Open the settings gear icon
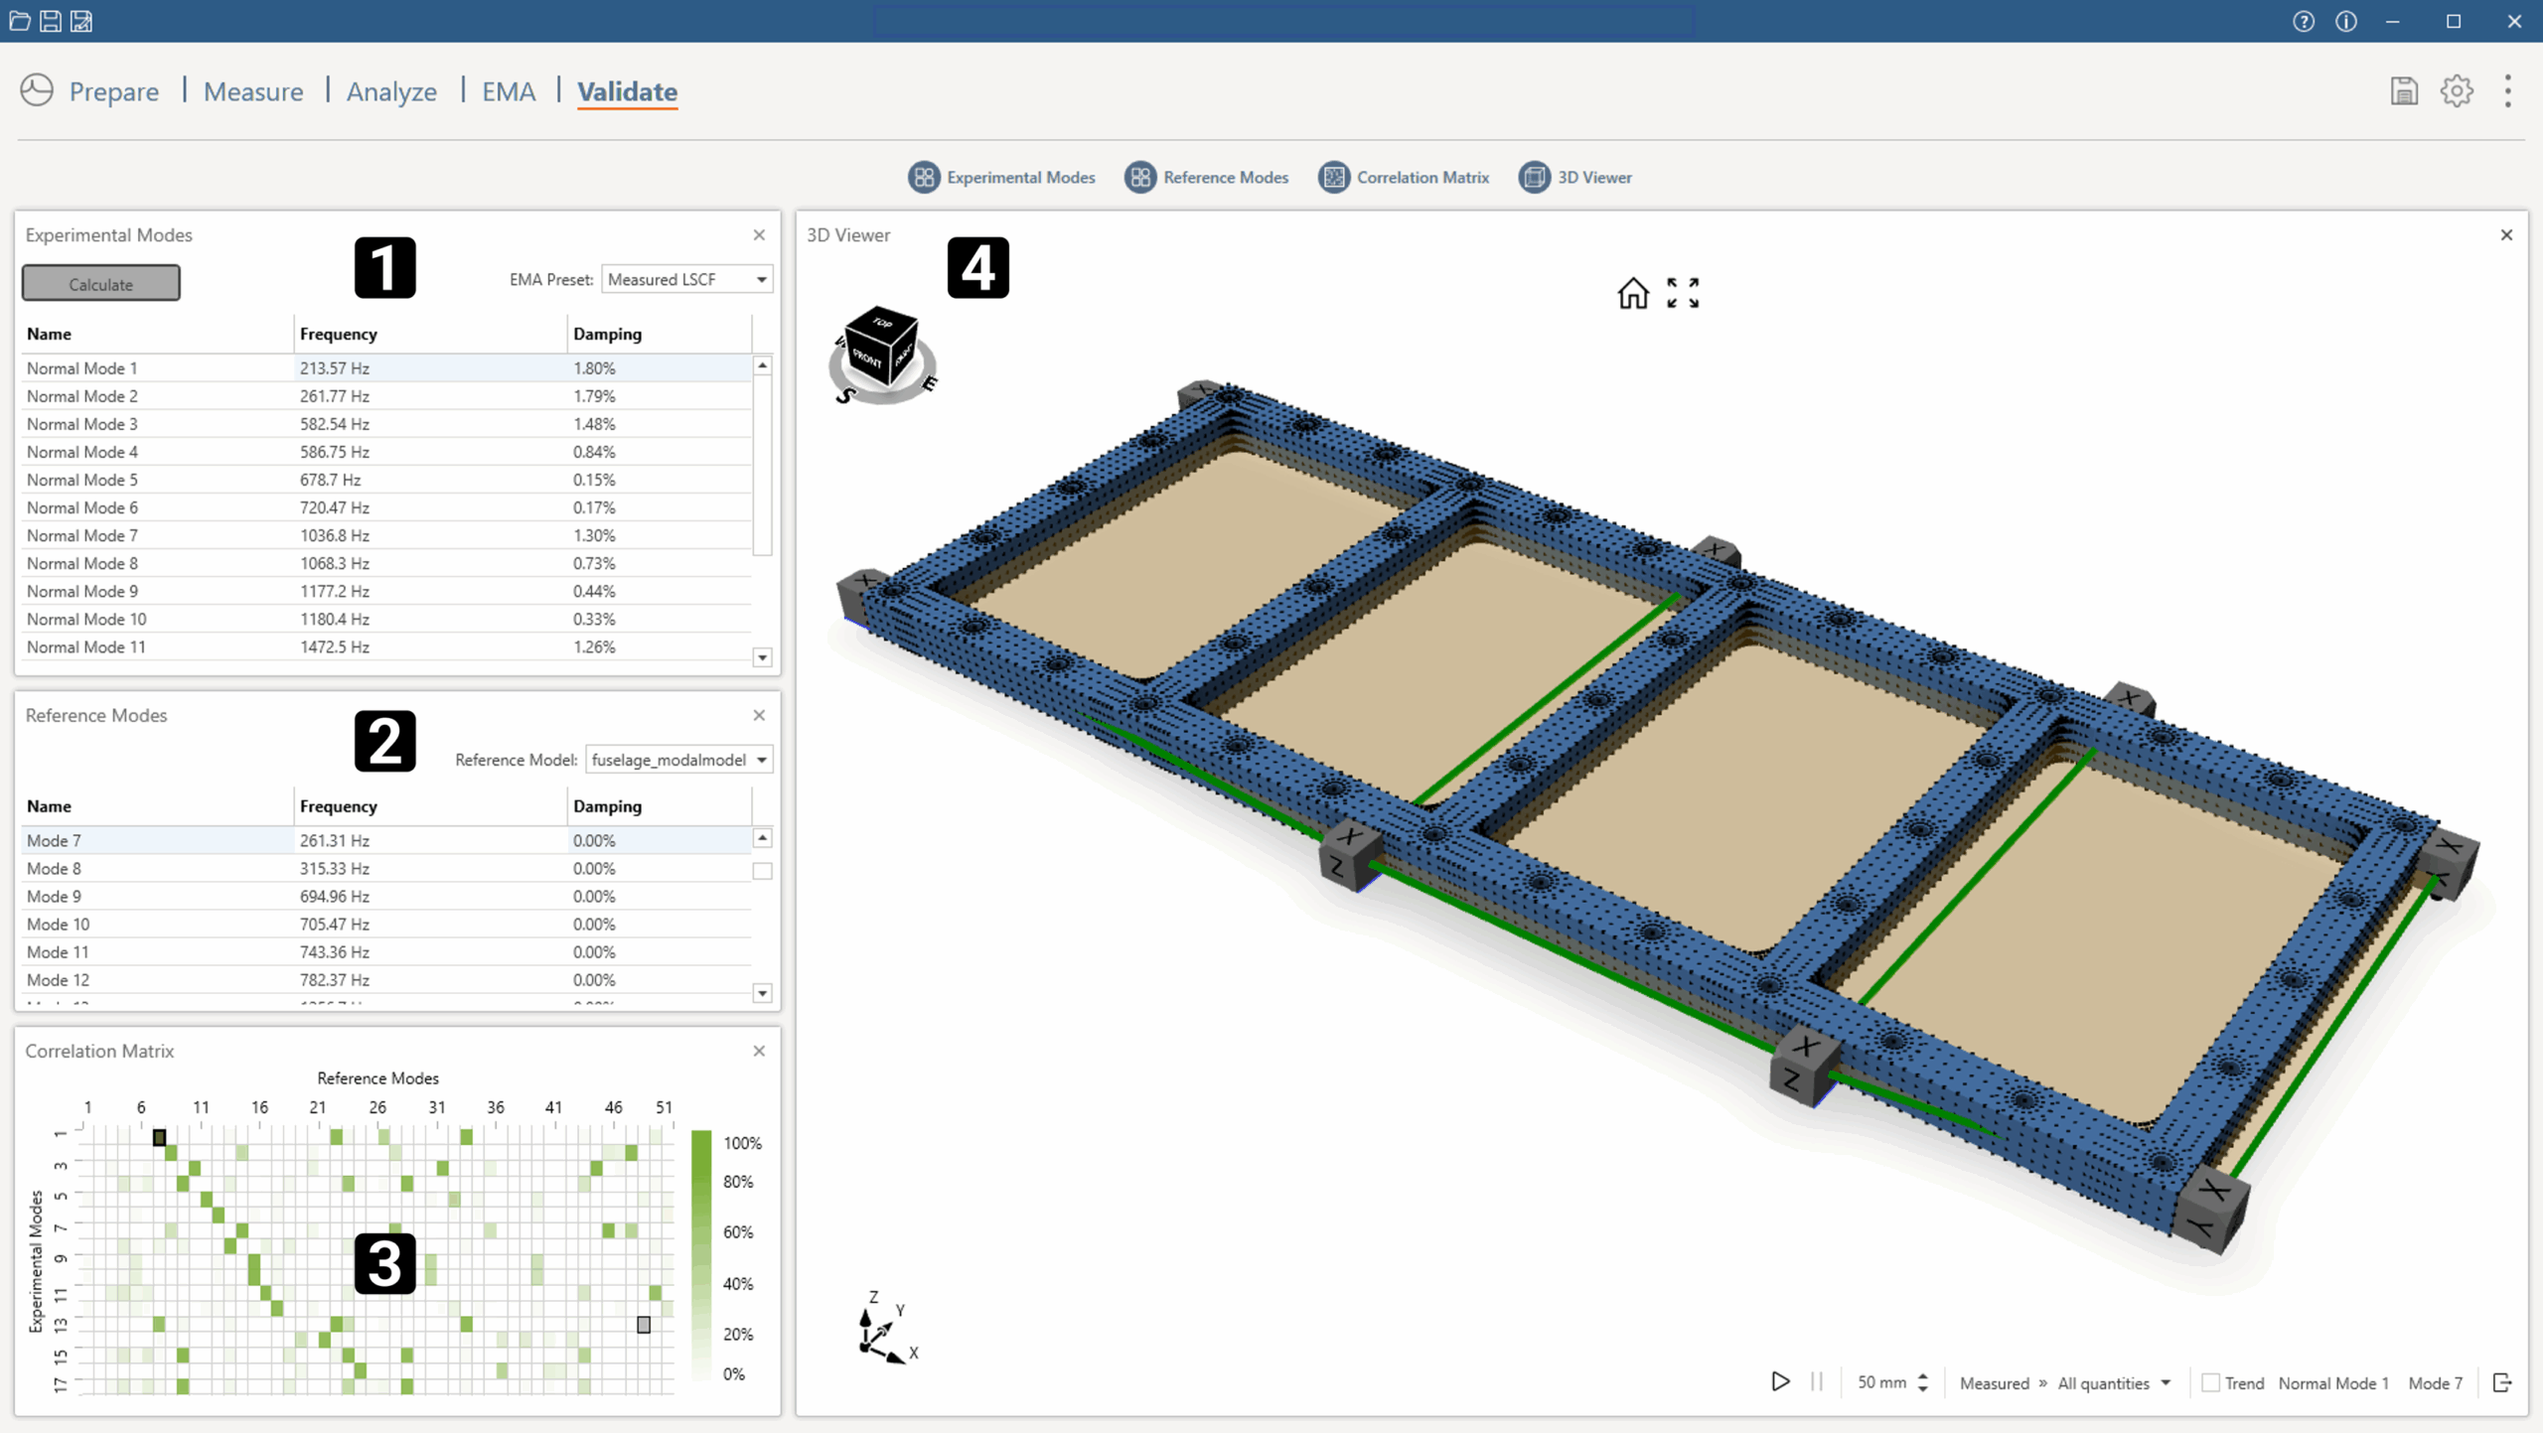Image resolution: width=2543 pixels, height=1433 pixels. 2457,91
